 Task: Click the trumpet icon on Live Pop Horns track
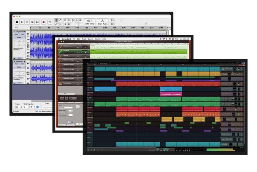61,46
